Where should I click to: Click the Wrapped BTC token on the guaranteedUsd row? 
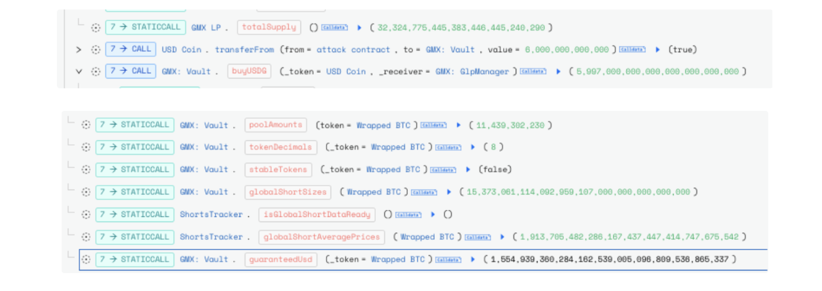click(398, 260)
